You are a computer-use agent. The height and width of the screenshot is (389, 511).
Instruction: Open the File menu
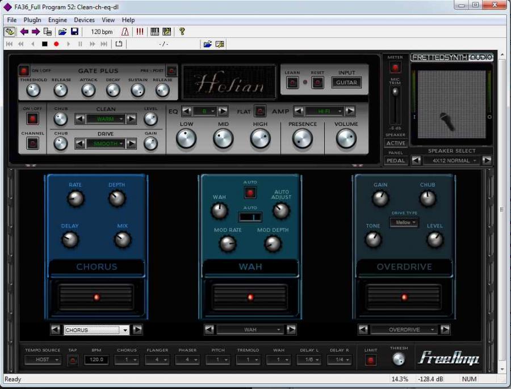click(x=12, y=20)
